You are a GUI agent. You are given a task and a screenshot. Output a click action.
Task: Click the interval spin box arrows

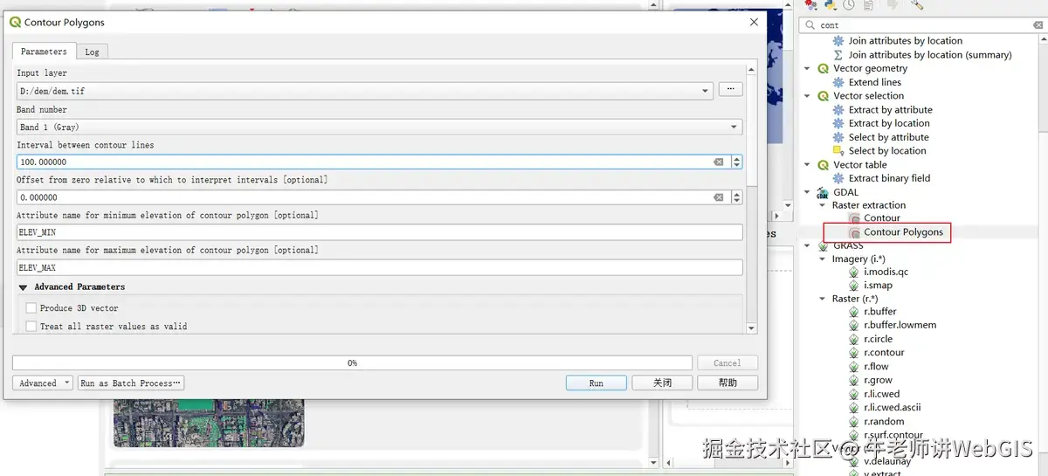(x=737, y=162)
